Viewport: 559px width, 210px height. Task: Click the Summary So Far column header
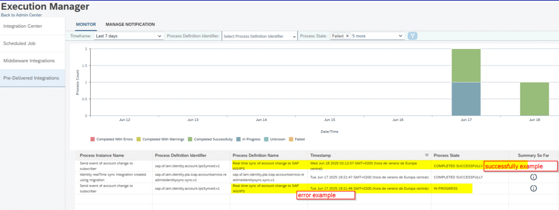pos(533,155)
